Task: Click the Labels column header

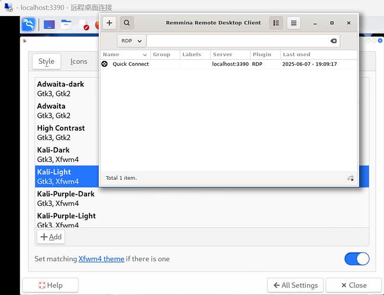Action: click(195, 54)
